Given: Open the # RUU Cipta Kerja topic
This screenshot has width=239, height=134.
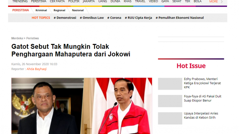Looking at the screenshot, I should tap(139, 18).
